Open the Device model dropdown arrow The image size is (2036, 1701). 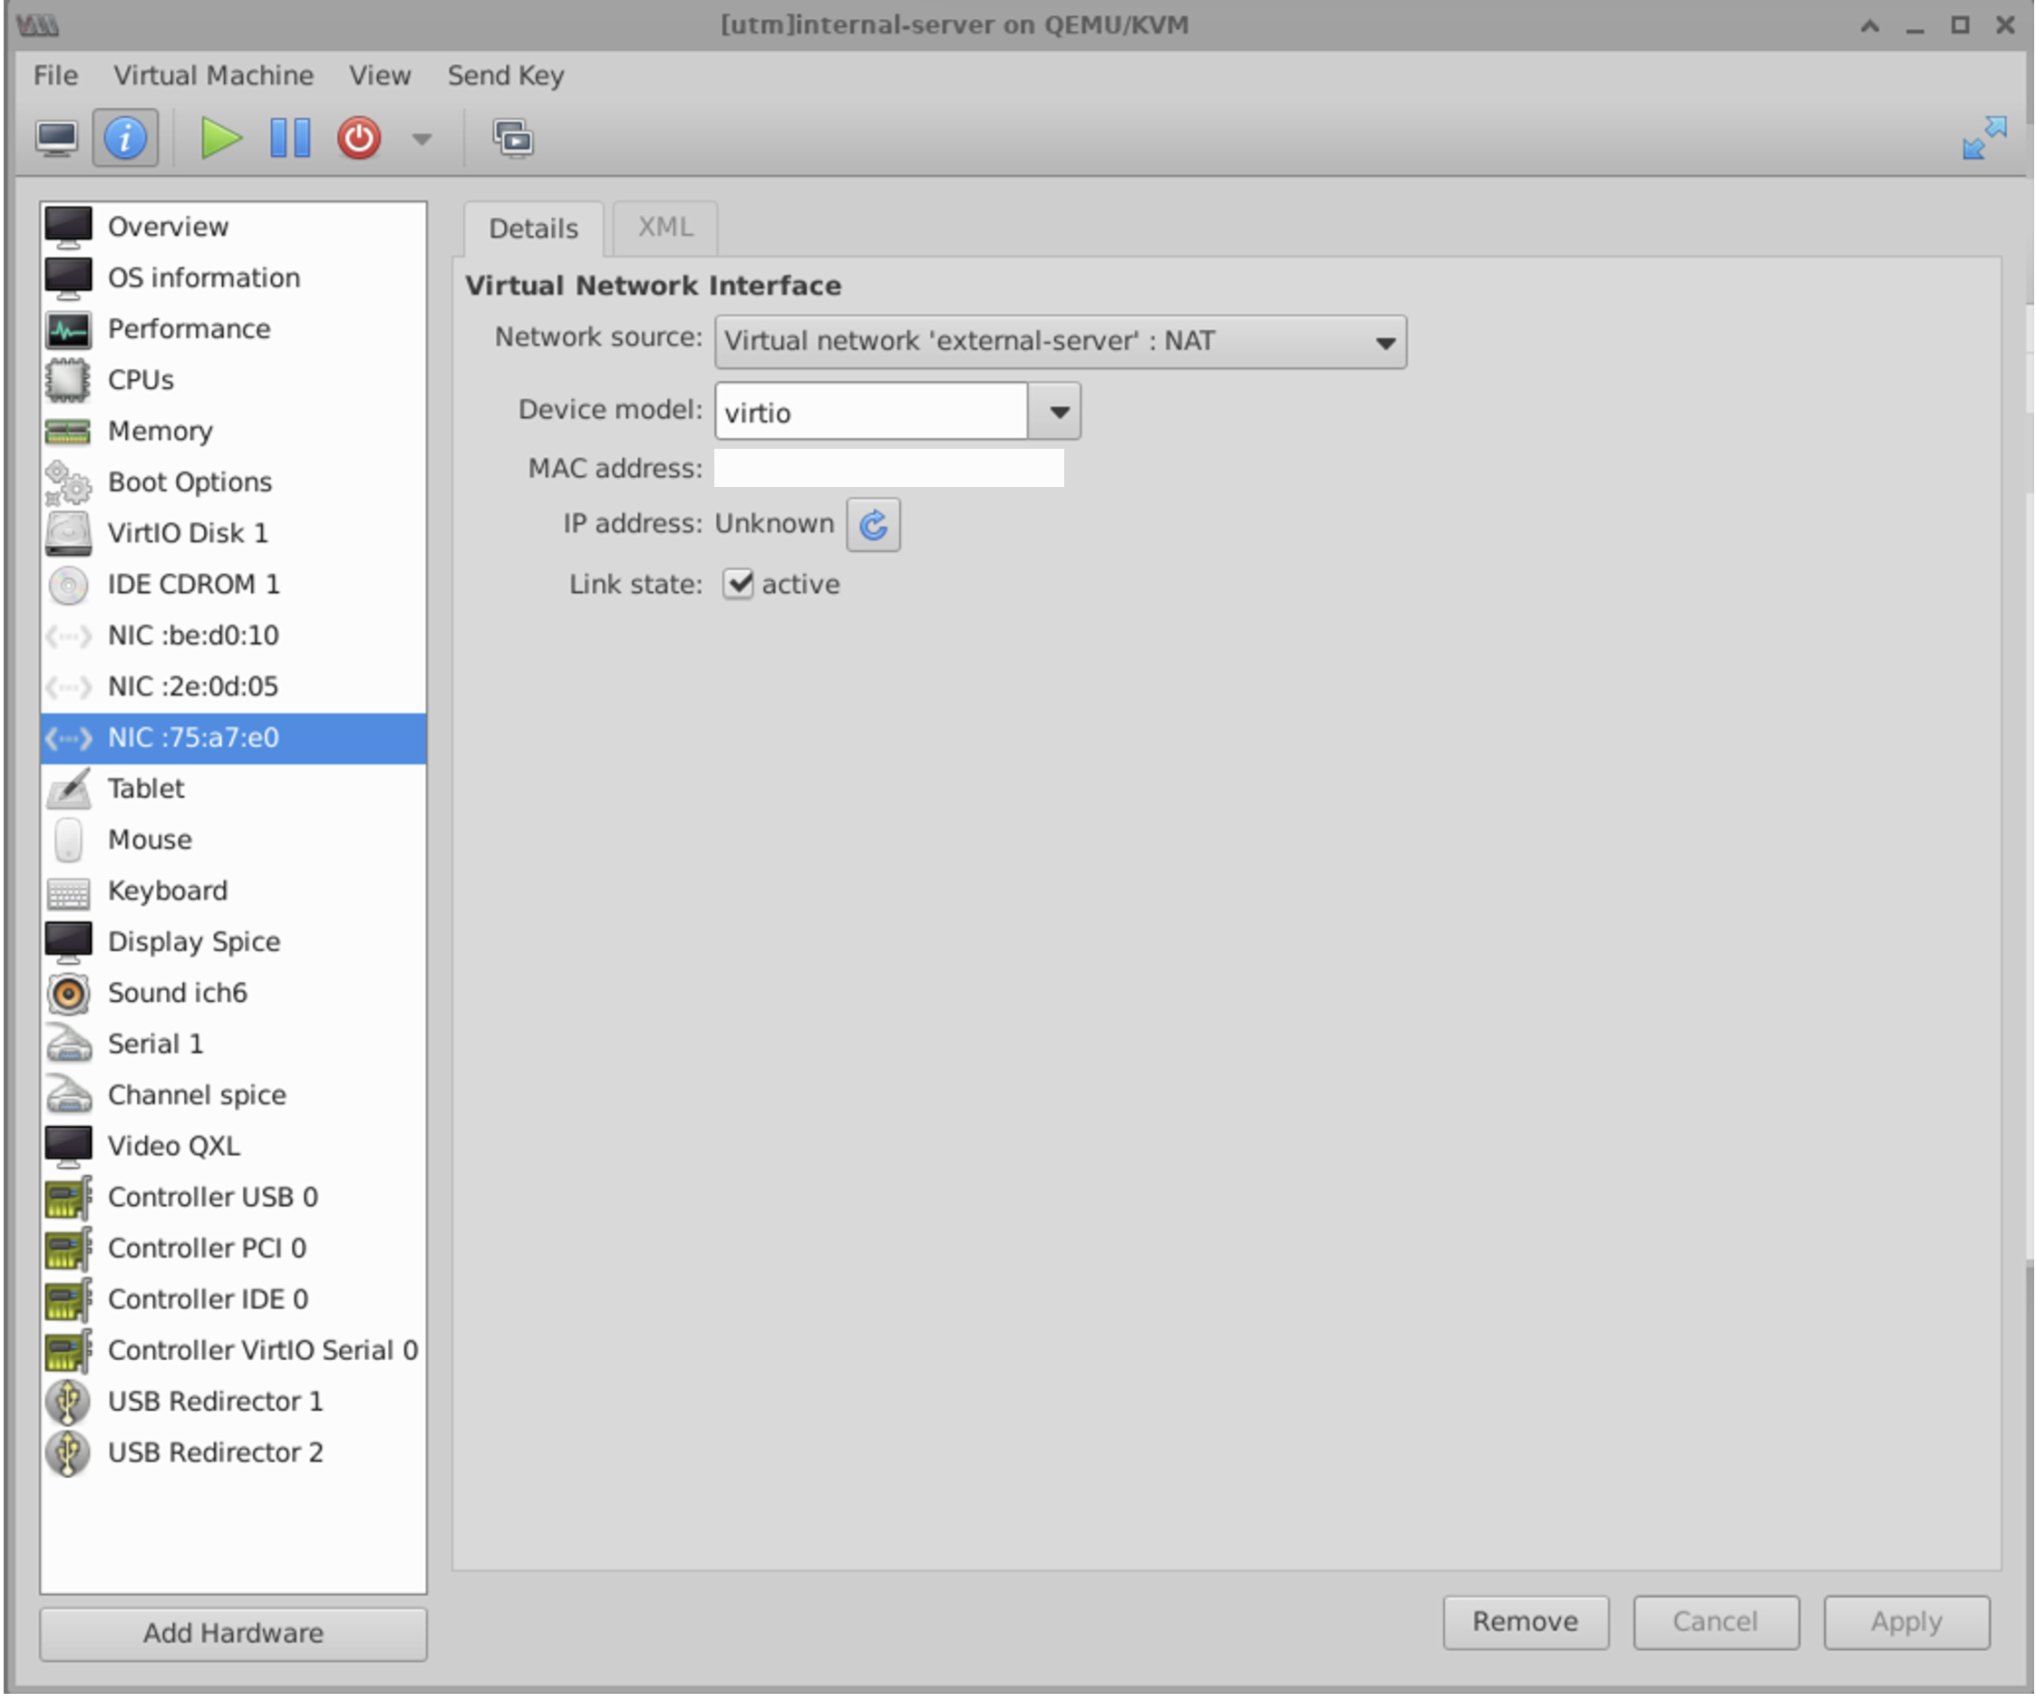(1058, 413)
